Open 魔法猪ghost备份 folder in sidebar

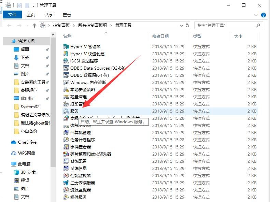35,123
